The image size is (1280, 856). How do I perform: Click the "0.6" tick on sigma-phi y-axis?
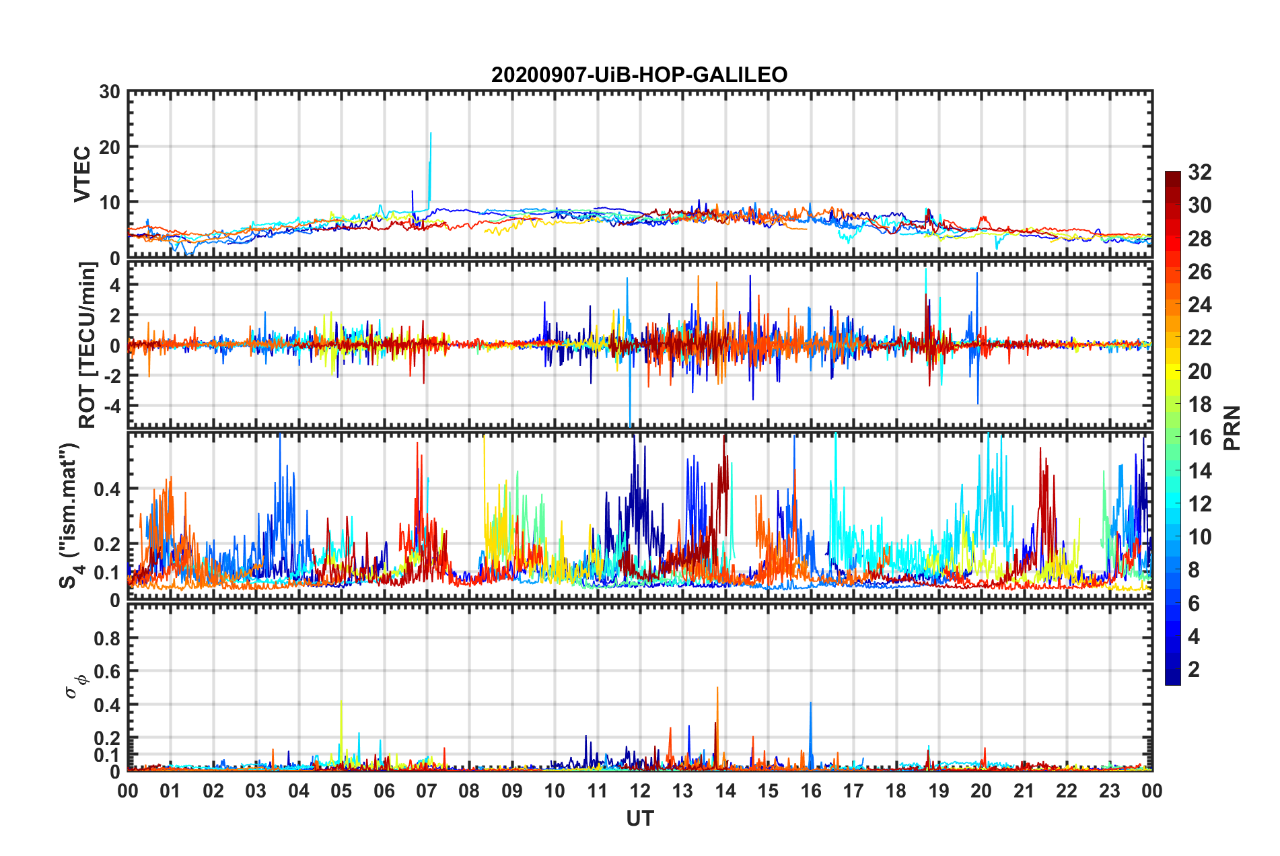click(x=106, y=671)
